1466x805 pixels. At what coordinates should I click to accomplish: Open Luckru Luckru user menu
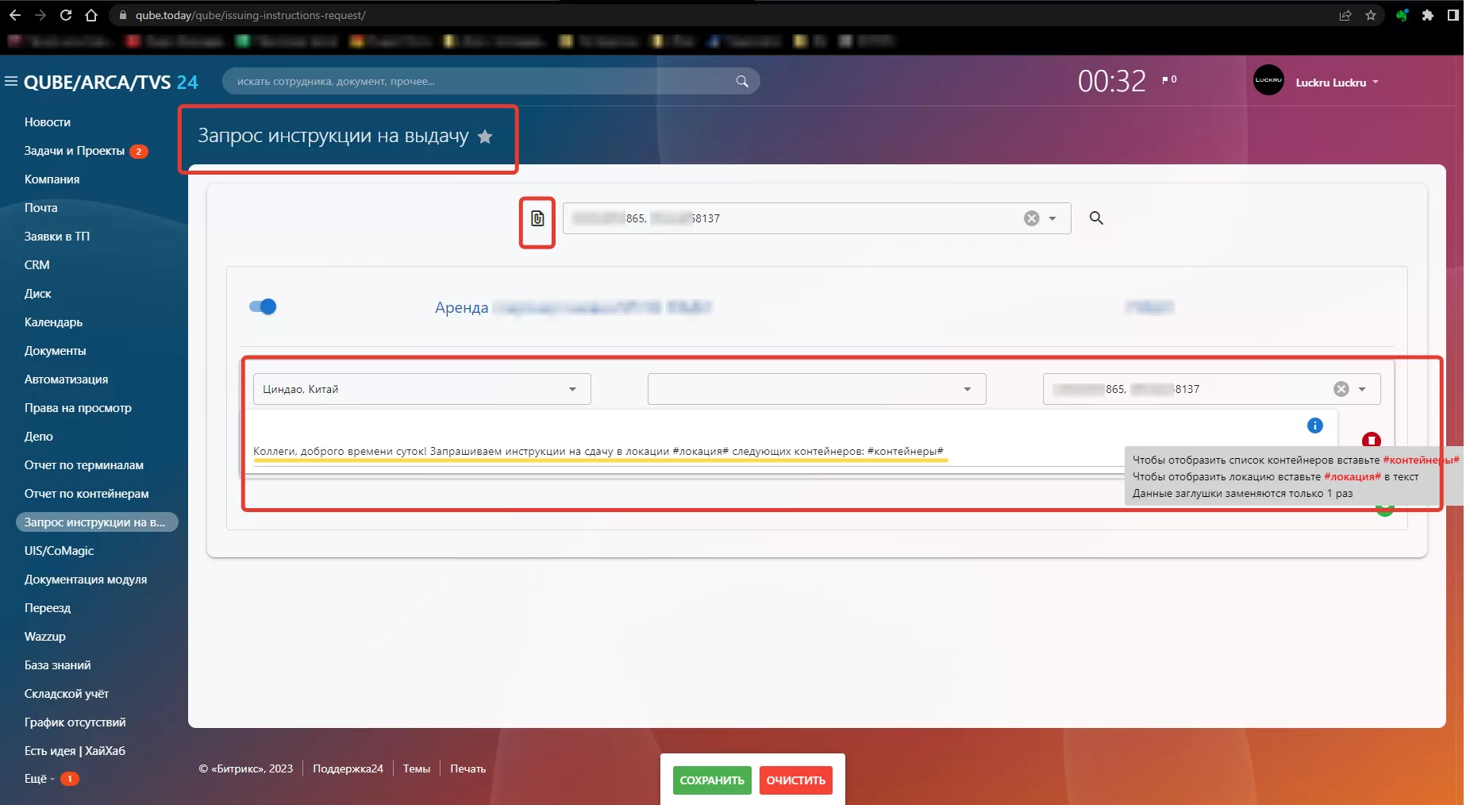point(1337,83)
